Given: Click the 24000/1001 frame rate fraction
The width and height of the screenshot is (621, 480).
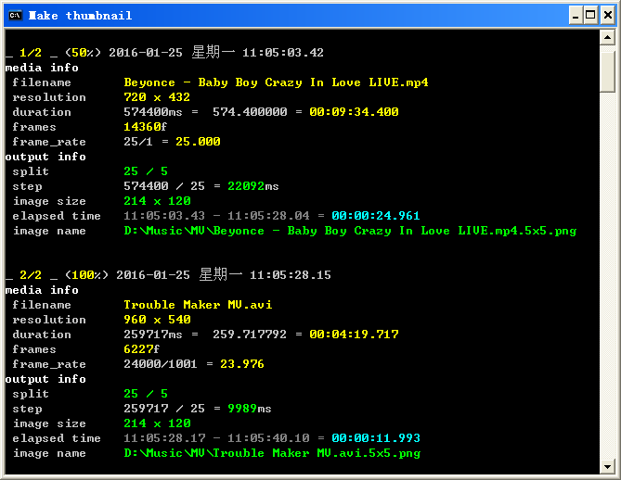Looking at the screenshot, I should click(161, 364).
